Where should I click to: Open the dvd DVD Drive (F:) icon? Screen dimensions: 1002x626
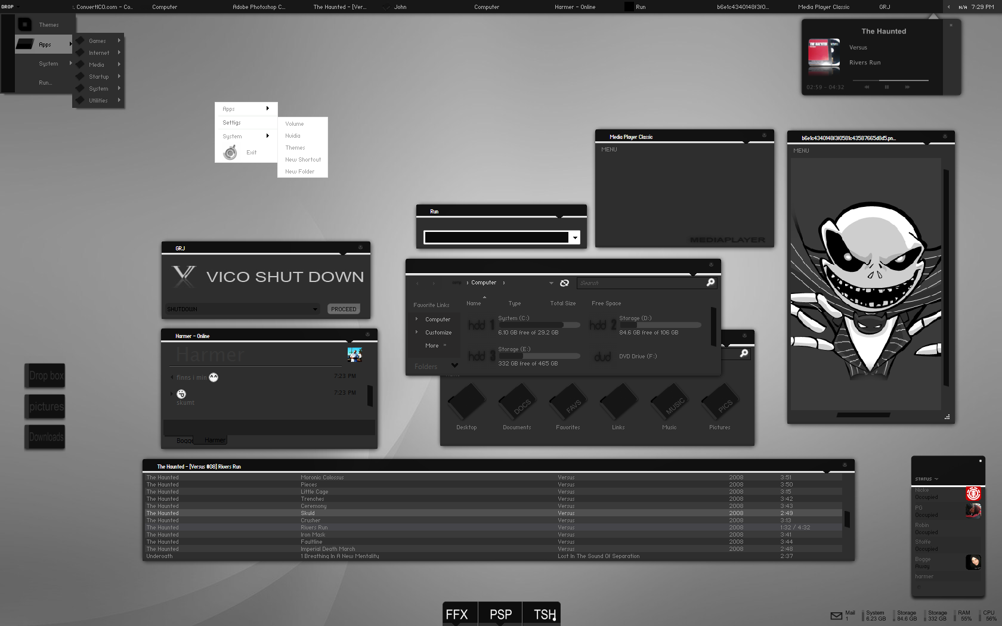(x=602, y=357)
